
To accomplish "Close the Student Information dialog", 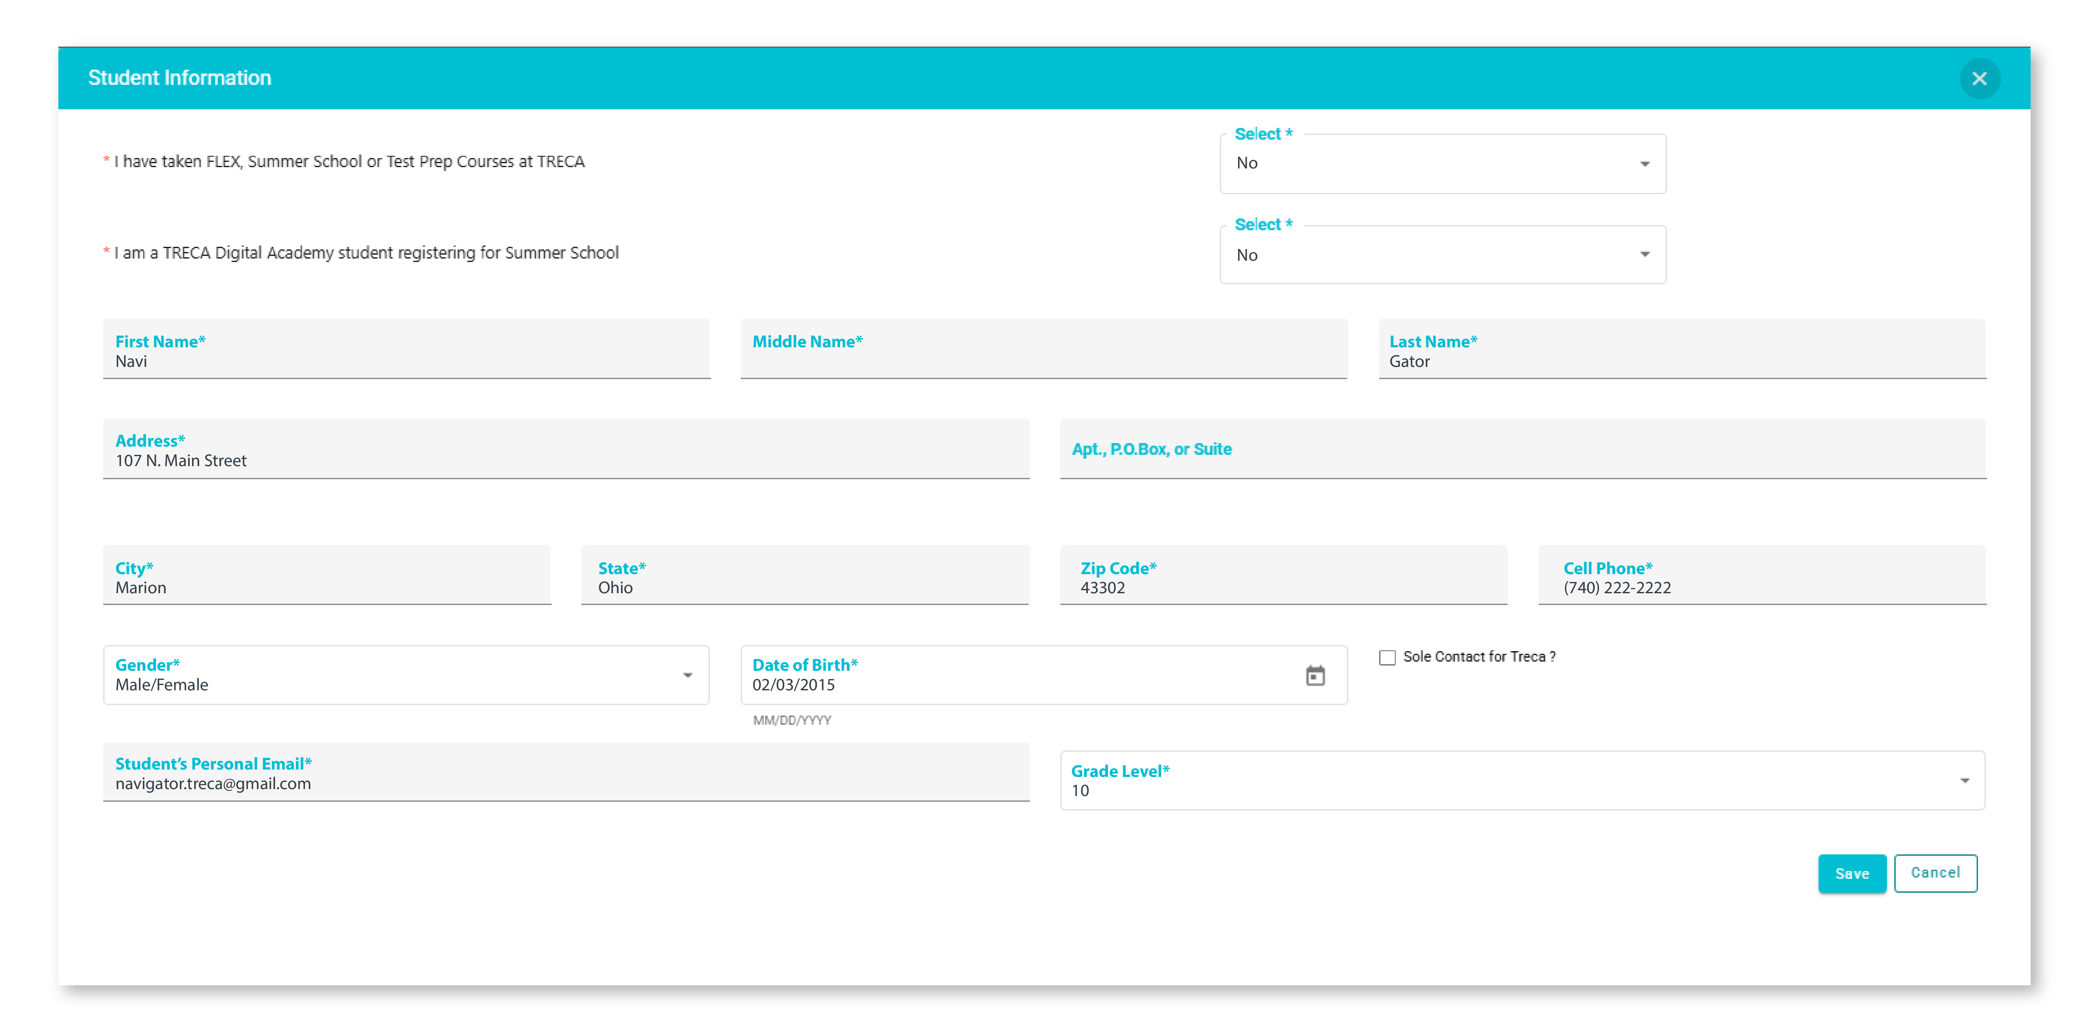I will [x=1979, y=79].
